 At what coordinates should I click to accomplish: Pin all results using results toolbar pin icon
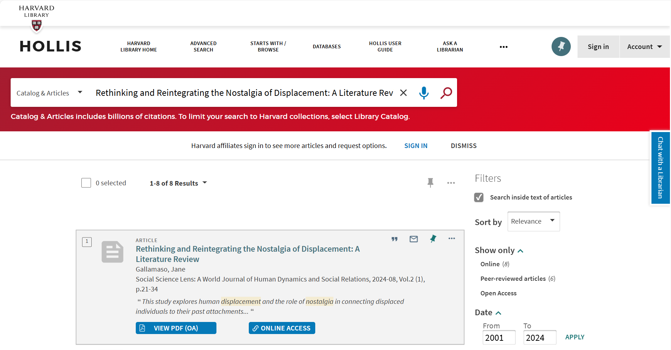click(x=430, y=183)
